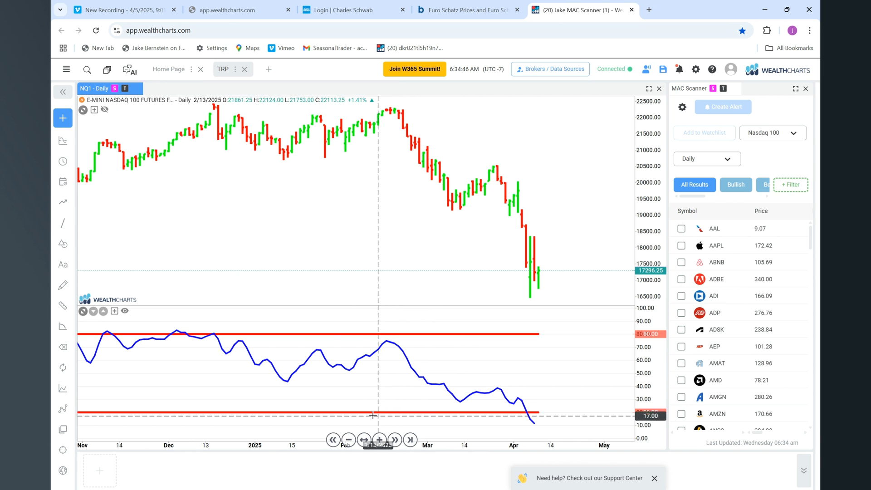
Task: Toggle price chart hide-eye icon
Action: click(105, 109)
